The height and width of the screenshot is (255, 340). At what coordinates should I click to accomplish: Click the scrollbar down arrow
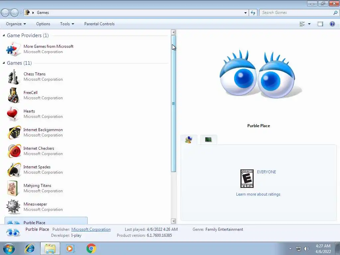click(x=173, y=221)
